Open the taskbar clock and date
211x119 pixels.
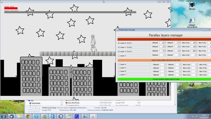(x=204, y=116)
